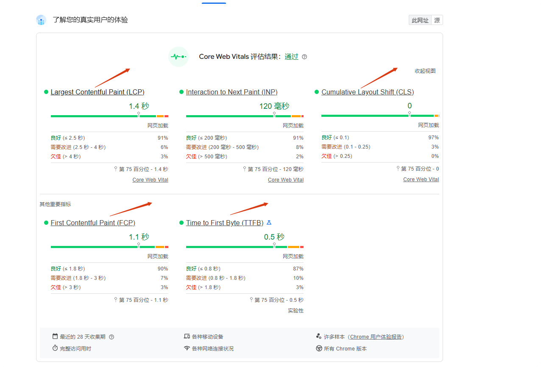Toggle the green status dot beside LCP
541x367 pixels.
46,91
